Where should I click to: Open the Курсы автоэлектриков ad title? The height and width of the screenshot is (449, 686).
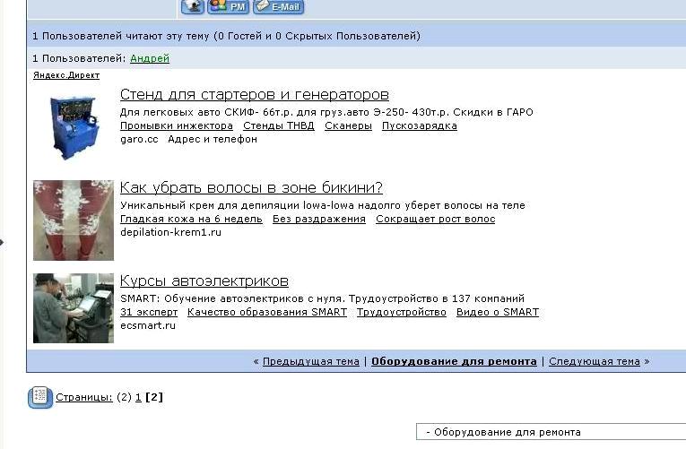[x=204, y=281]
